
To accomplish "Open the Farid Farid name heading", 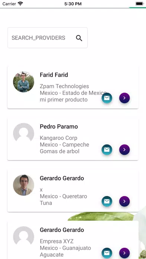I will [54, 75].
